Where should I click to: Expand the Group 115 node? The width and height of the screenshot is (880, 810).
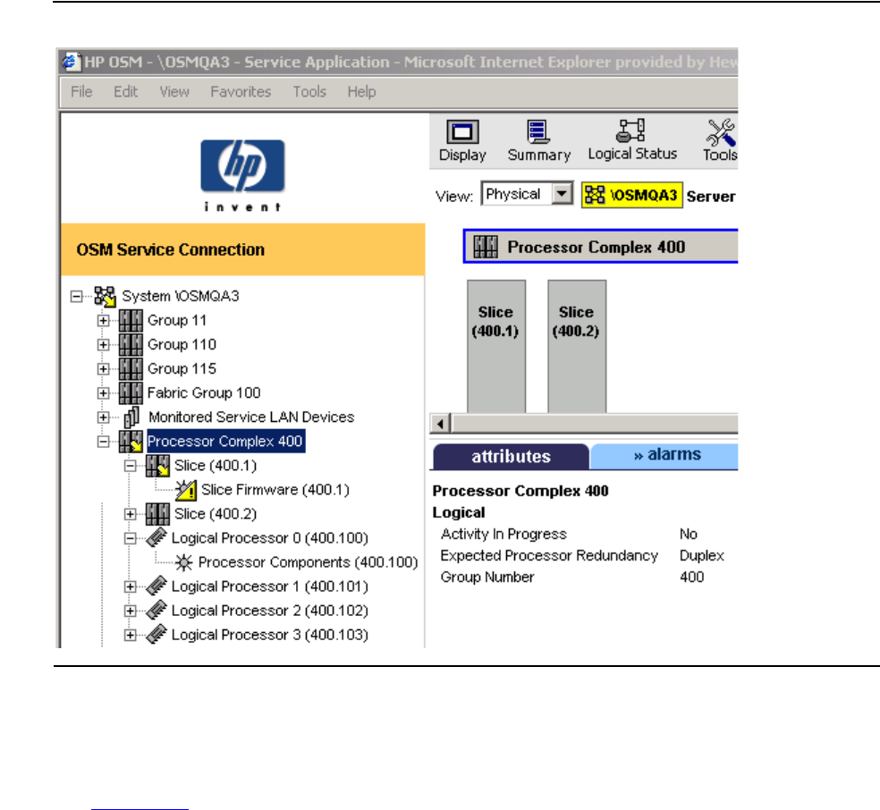coord(103,368)
